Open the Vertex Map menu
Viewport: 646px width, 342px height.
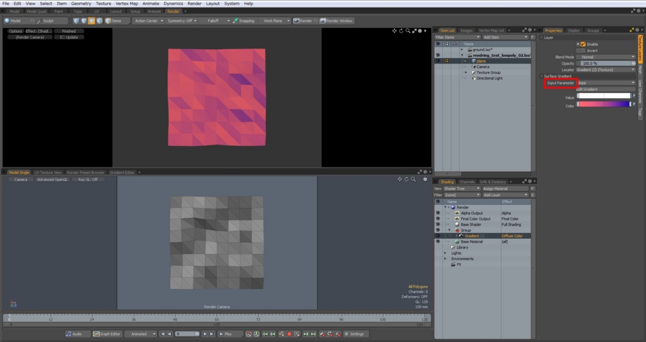126,3
